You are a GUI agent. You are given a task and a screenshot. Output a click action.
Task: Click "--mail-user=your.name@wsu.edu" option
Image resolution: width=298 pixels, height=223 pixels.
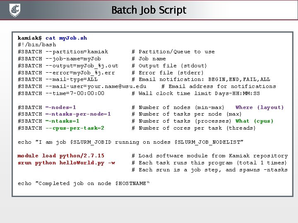point(96,86)
